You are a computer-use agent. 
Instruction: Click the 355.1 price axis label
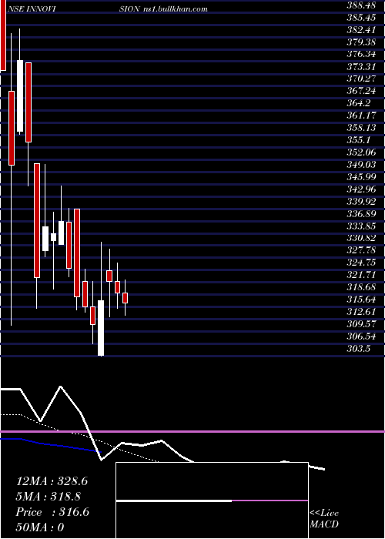pos(359,140)
